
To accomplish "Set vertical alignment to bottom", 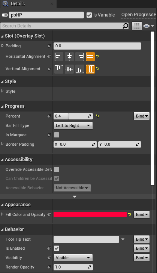I will pos(80,69).
